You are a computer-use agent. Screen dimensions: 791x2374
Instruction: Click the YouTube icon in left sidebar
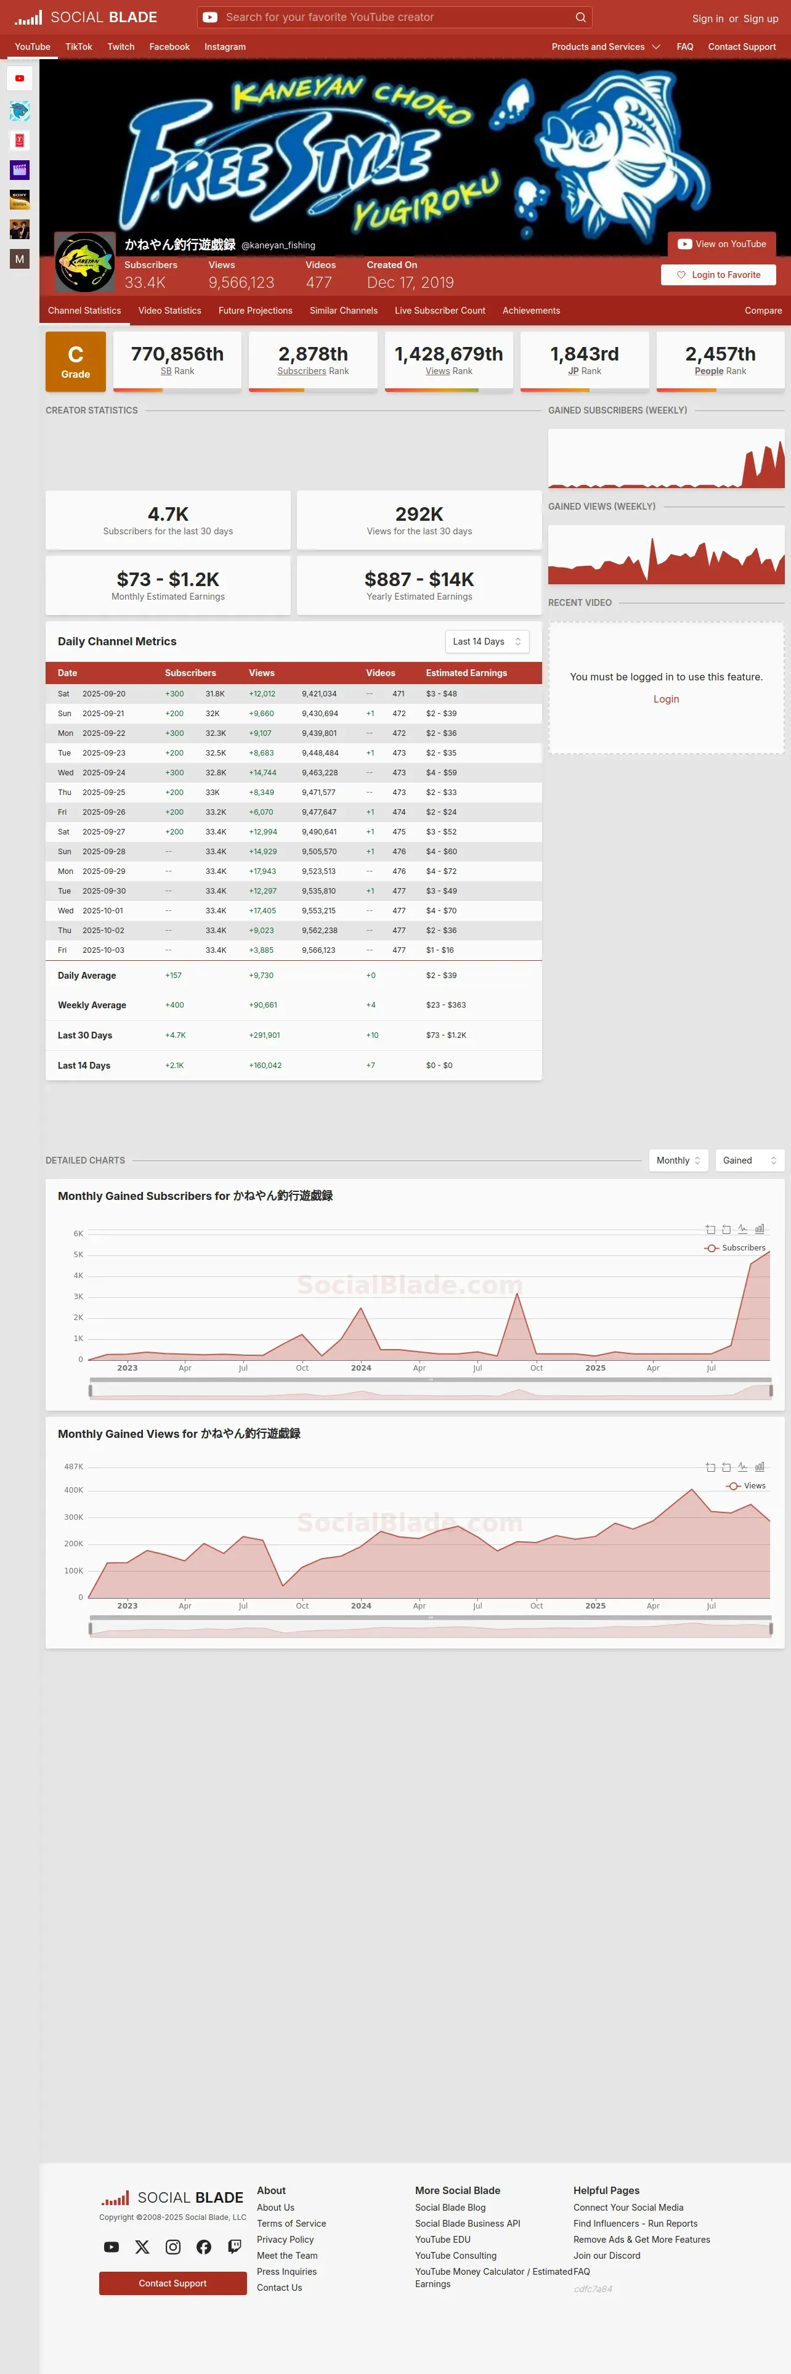(19, 78)
